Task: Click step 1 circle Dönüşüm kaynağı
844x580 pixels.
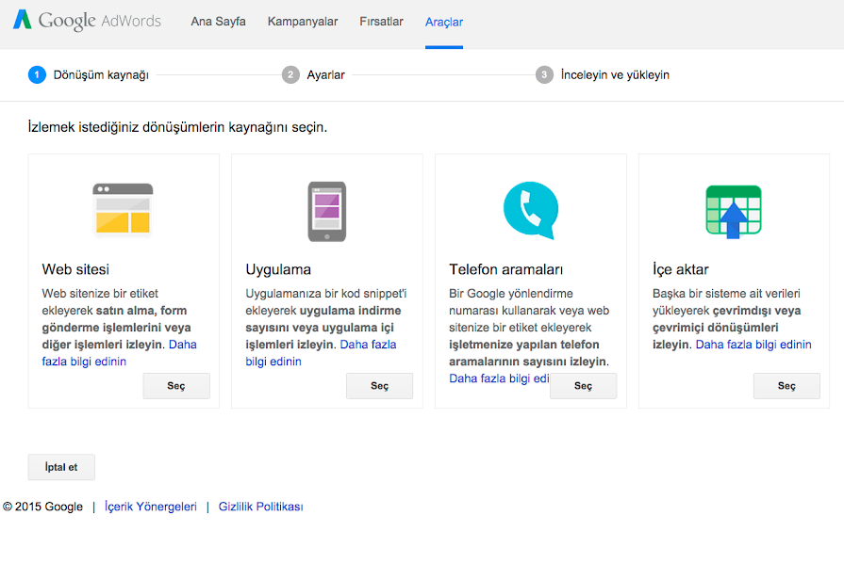Action: point(37,74)
